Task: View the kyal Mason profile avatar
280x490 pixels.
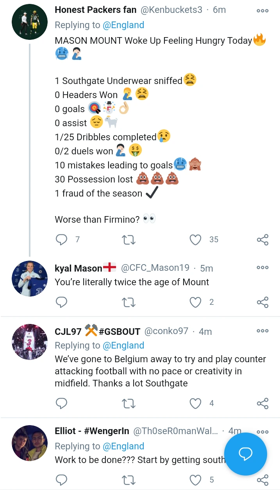Action: point(30,278)
